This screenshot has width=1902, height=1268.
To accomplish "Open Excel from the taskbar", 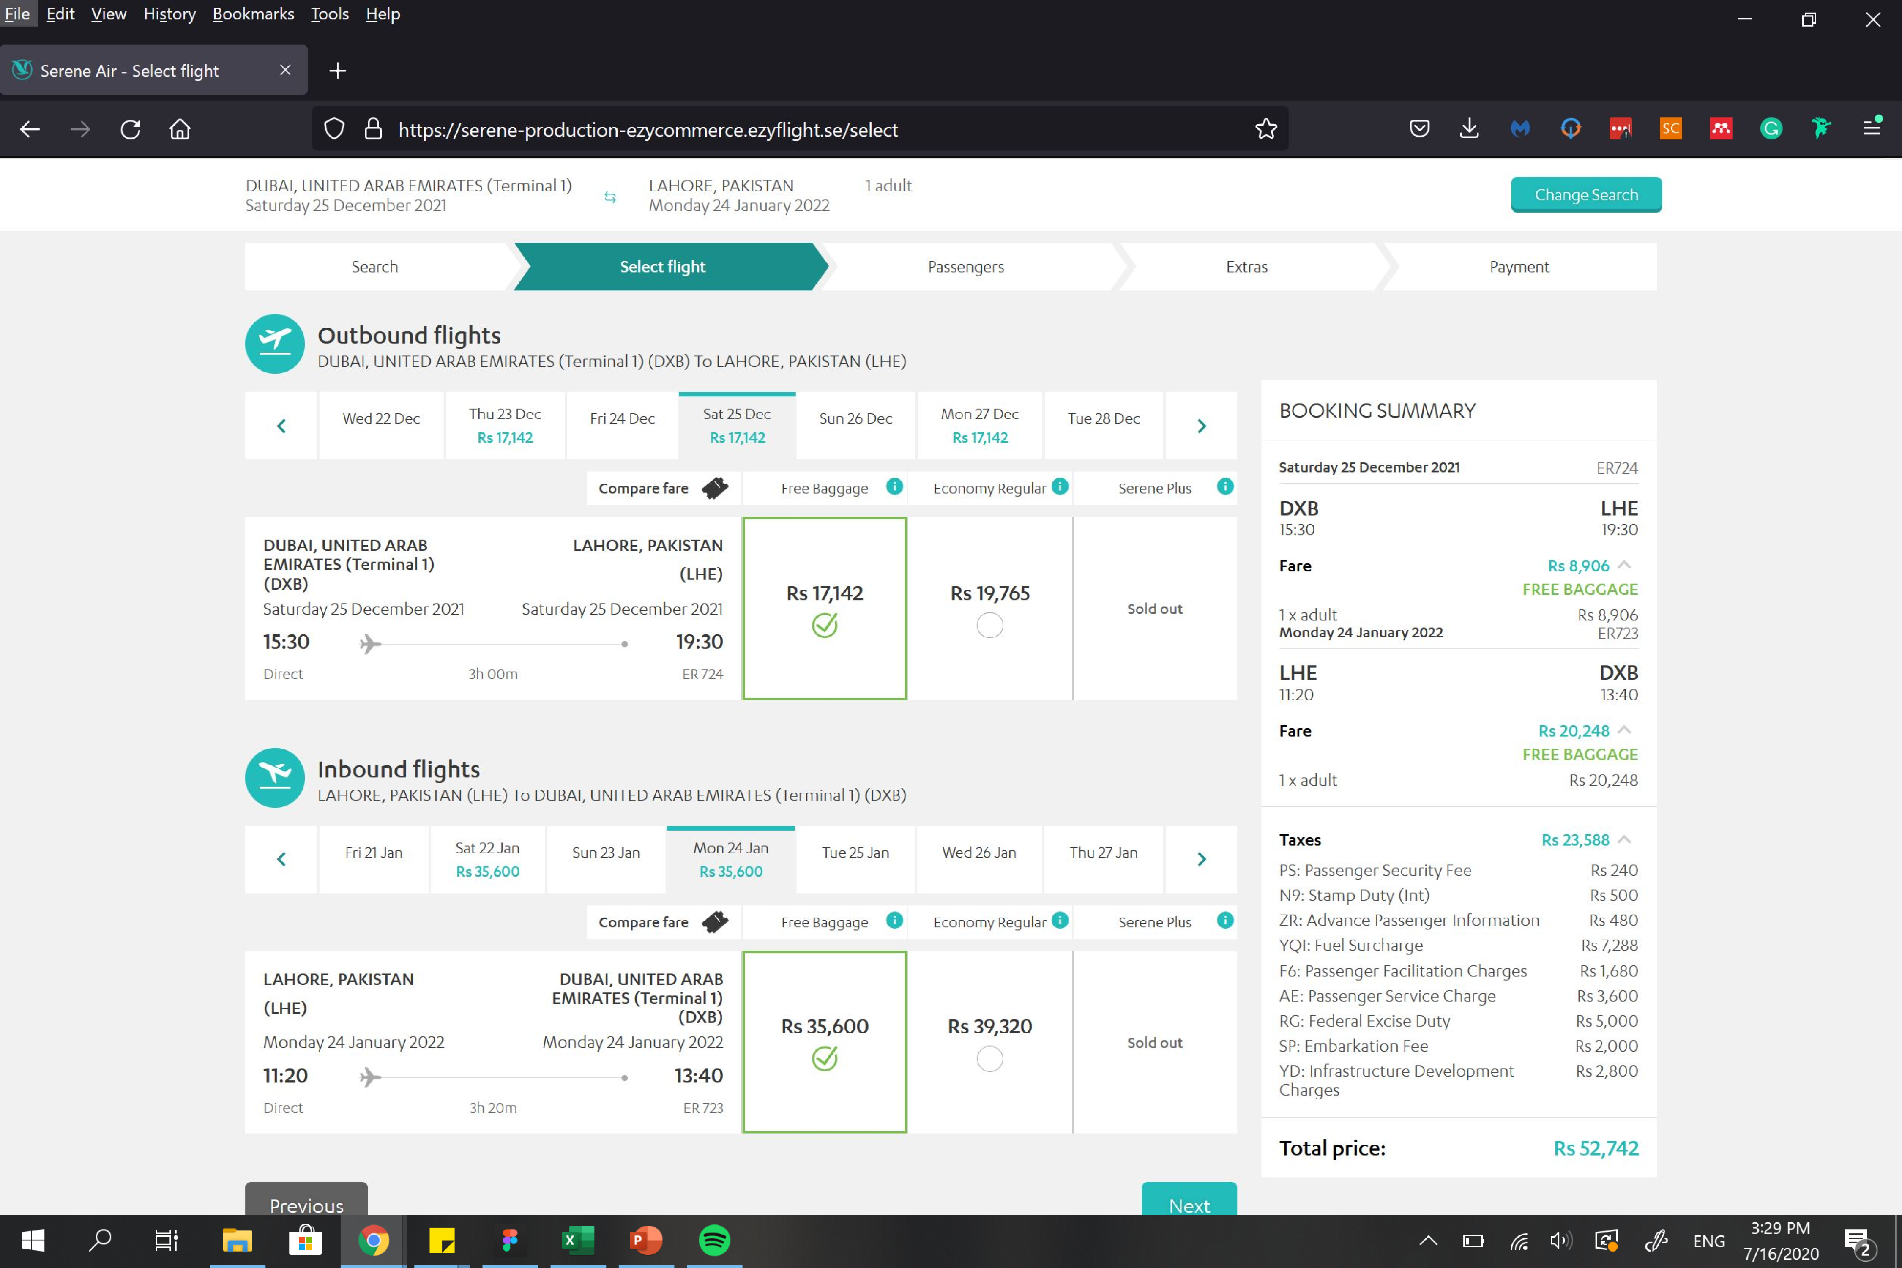I will pos(577,1240).
